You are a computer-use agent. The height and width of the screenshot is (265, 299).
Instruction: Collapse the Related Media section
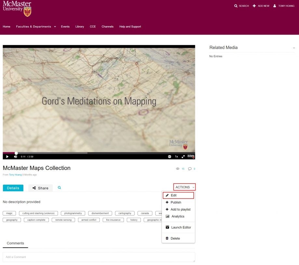tap(294, 48)
